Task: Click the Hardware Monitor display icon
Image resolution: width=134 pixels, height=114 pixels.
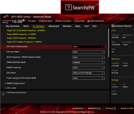Action: [113, 26]
